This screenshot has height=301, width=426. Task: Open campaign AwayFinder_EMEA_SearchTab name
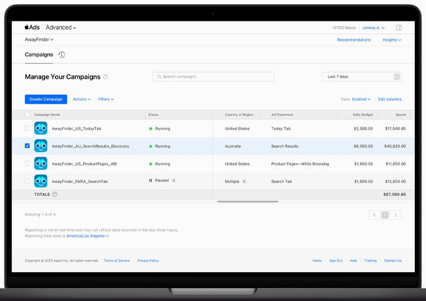79,181
